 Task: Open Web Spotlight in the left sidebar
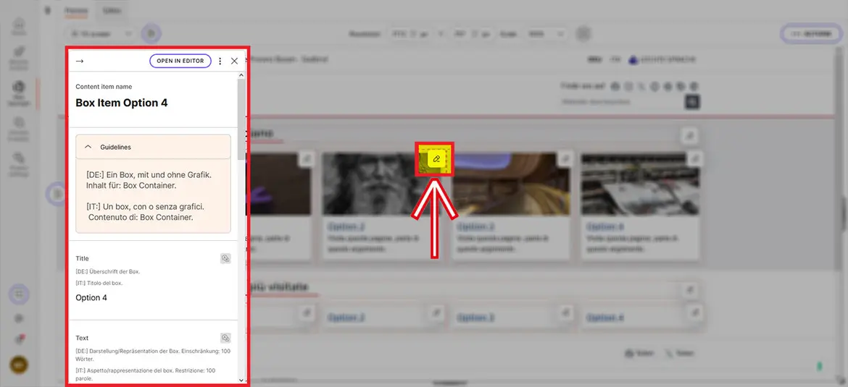(19, 93)
